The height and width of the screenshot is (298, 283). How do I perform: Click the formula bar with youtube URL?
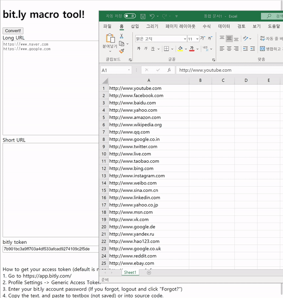[x=229, y=70]
